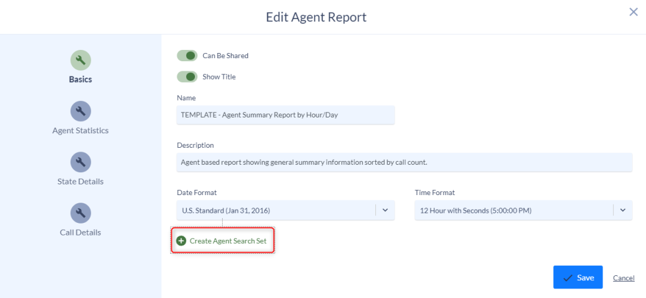646x298 pixels.
Task: Expand the Date Format dropdown arrow
Action: tap(385, 210)
